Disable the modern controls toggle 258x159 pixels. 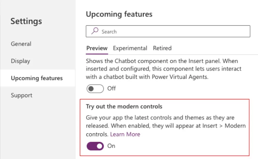pos(95,146)
